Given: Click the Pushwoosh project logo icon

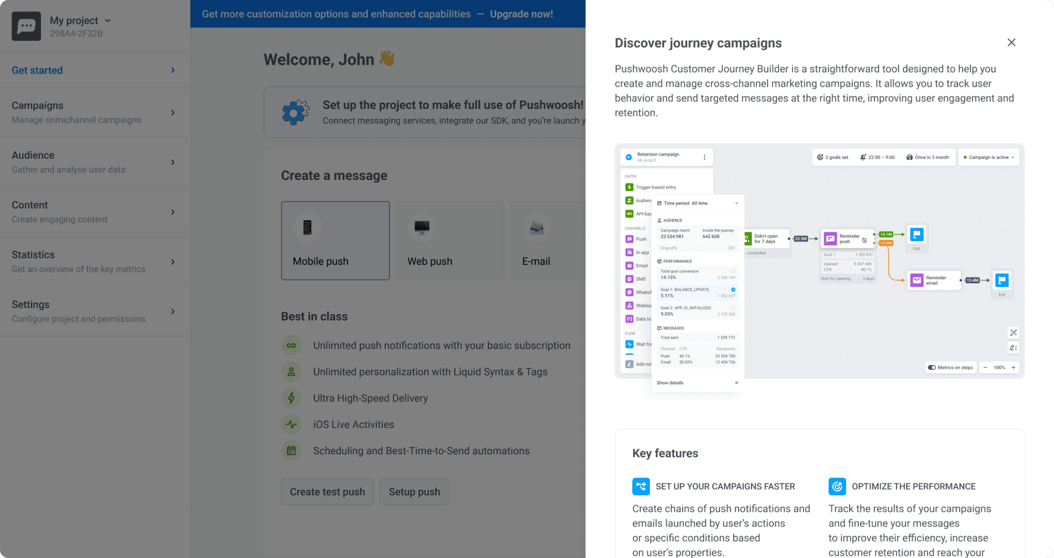Looking at the screenshot, I should 26,26.
